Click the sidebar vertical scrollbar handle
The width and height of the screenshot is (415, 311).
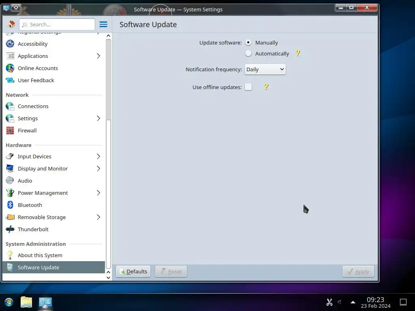click(108, 194)
